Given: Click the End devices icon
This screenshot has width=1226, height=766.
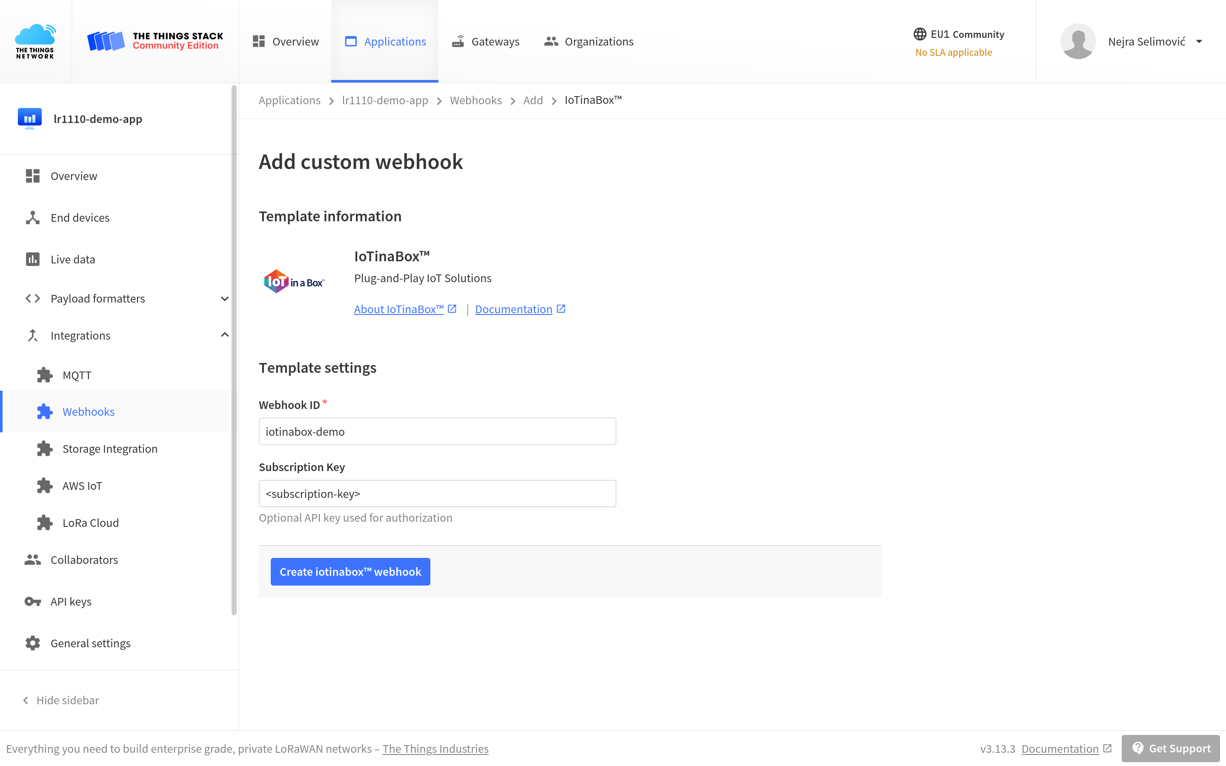Looking at the screenshot, I should 33,216.
